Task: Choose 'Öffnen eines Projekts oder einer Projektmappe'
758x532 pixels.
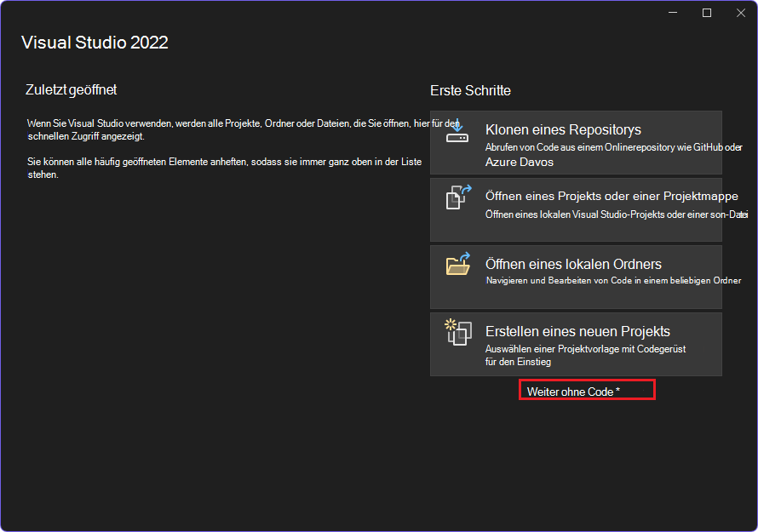Action: click(x=612, y=196)
